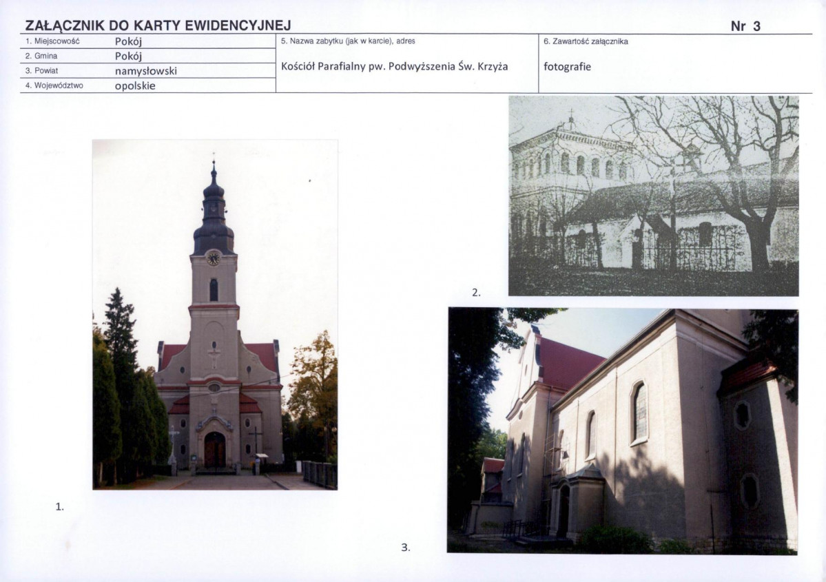
Task: Select the Nr 3 label
Action: pos(746,28)
